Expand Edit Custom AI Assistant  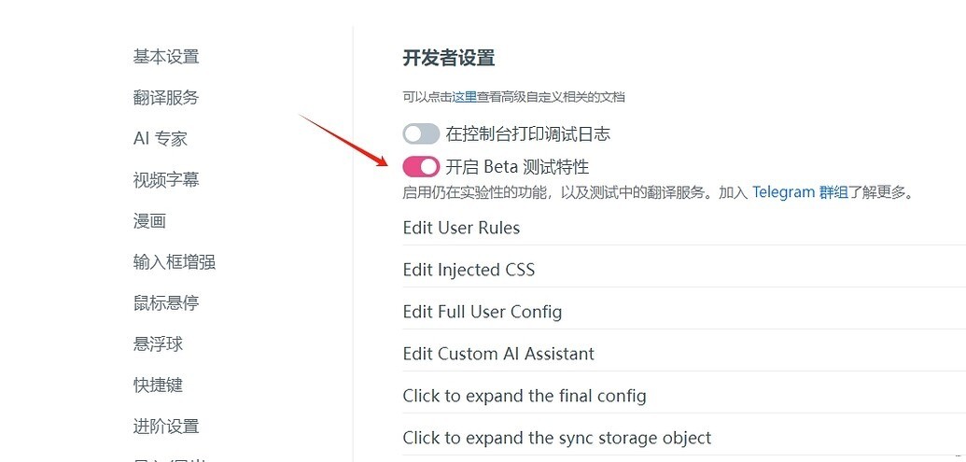(x=498, y=354)
